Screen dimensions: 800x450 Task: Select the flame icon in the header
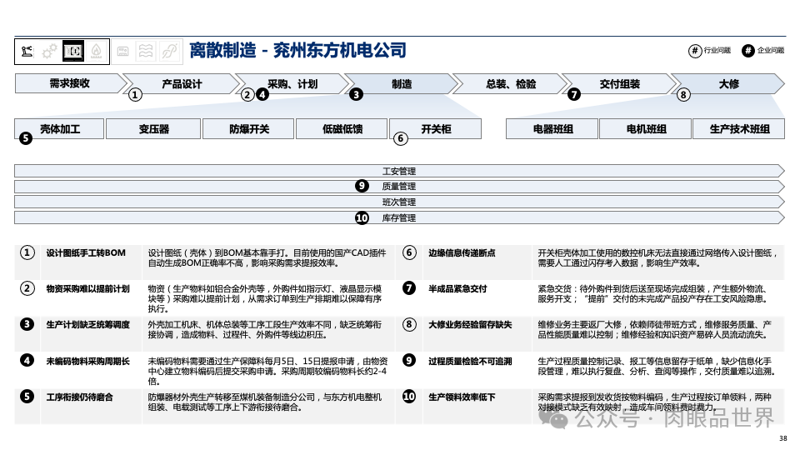(x=97, y=51)
